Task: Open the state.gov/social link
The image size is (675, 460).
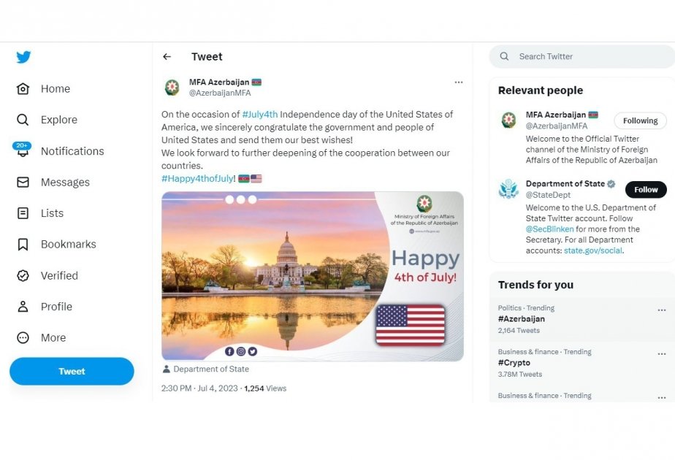Action: [x=593, y=250]
